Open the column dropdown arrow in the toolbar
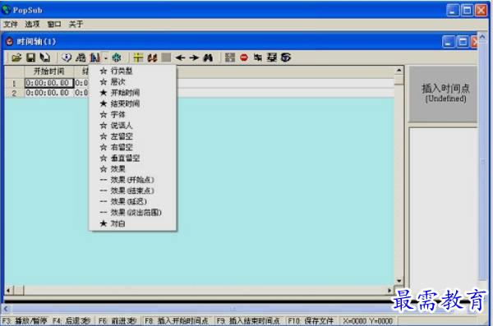The width and height of the screenshot is (493, 326). [x=106, y=57]
